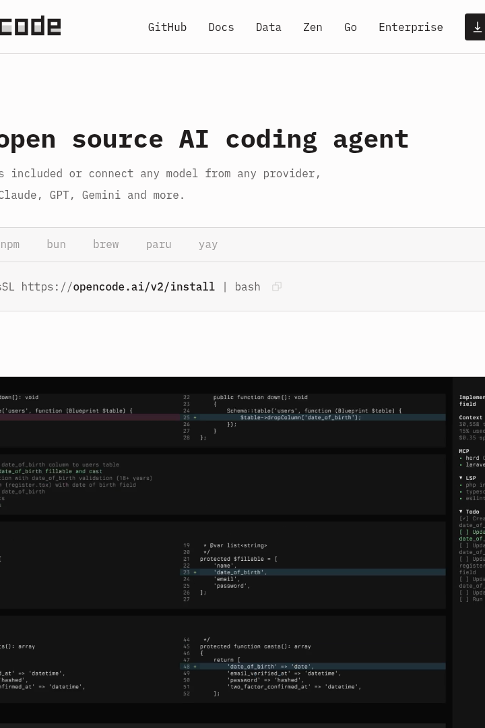Click the dropColumn('date_of_birth') diff line

313,417
